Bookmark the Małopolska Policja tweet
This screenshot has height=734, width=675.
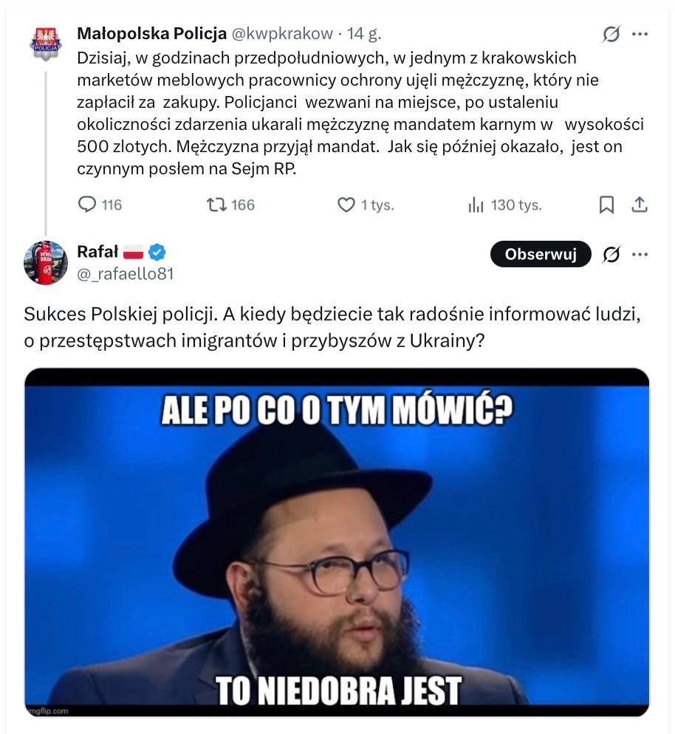pos(606,205)
